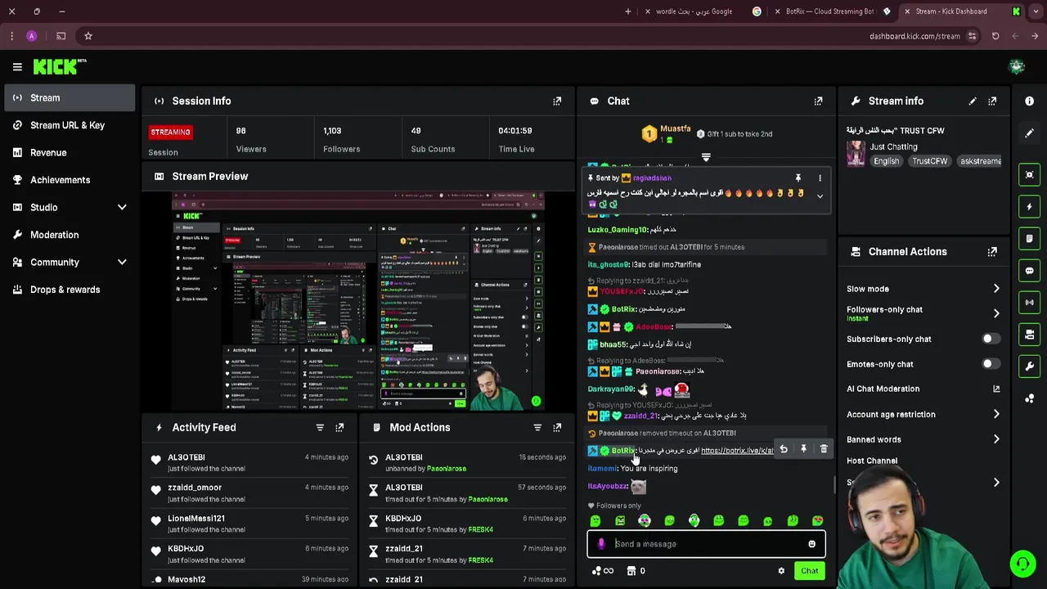
Task: Click the three-dots cluster icon in the right sidebar
Action: 1029,398
